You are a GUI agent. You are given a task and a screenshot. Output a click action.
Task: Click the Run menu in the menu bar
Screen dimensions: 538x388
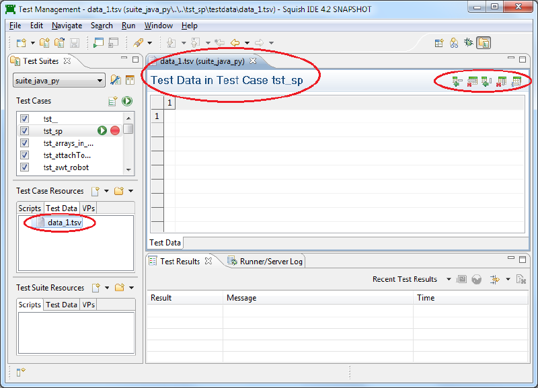pos(128,25)
